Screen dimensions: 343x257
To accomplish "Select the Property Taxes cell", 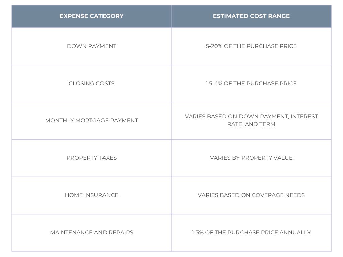I will point(91,158).
